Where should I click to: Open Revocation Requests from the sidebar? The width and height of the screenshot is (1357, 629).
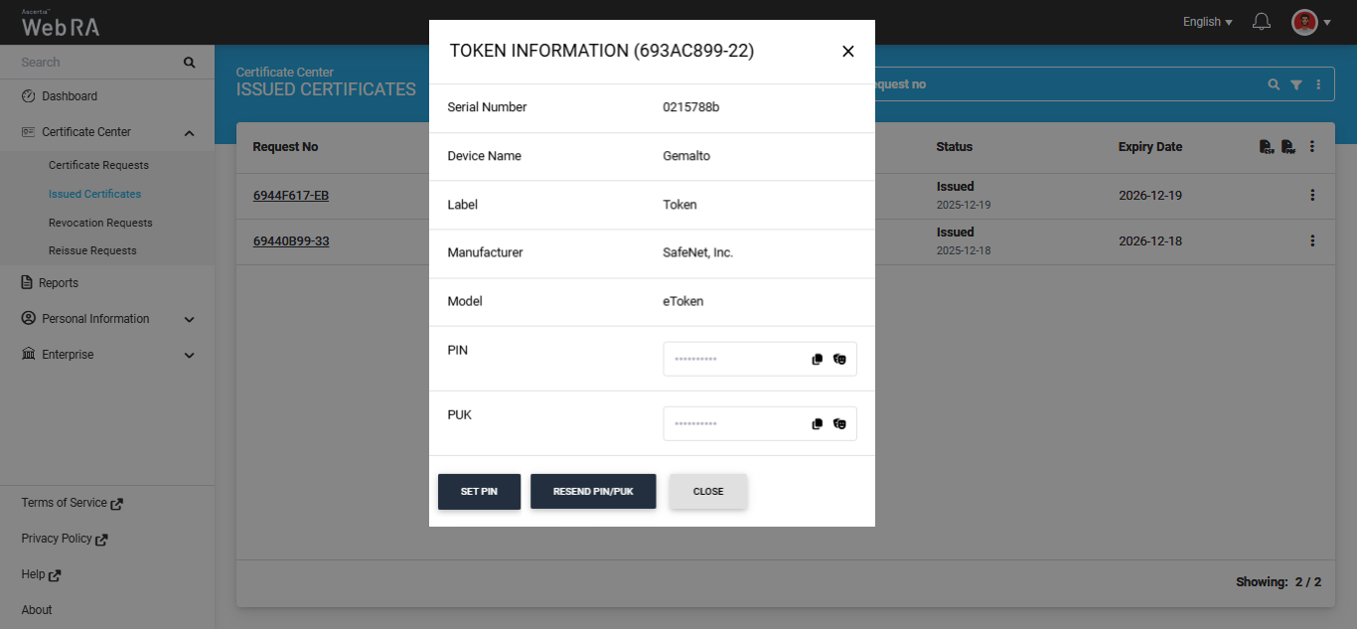(100, 223)
